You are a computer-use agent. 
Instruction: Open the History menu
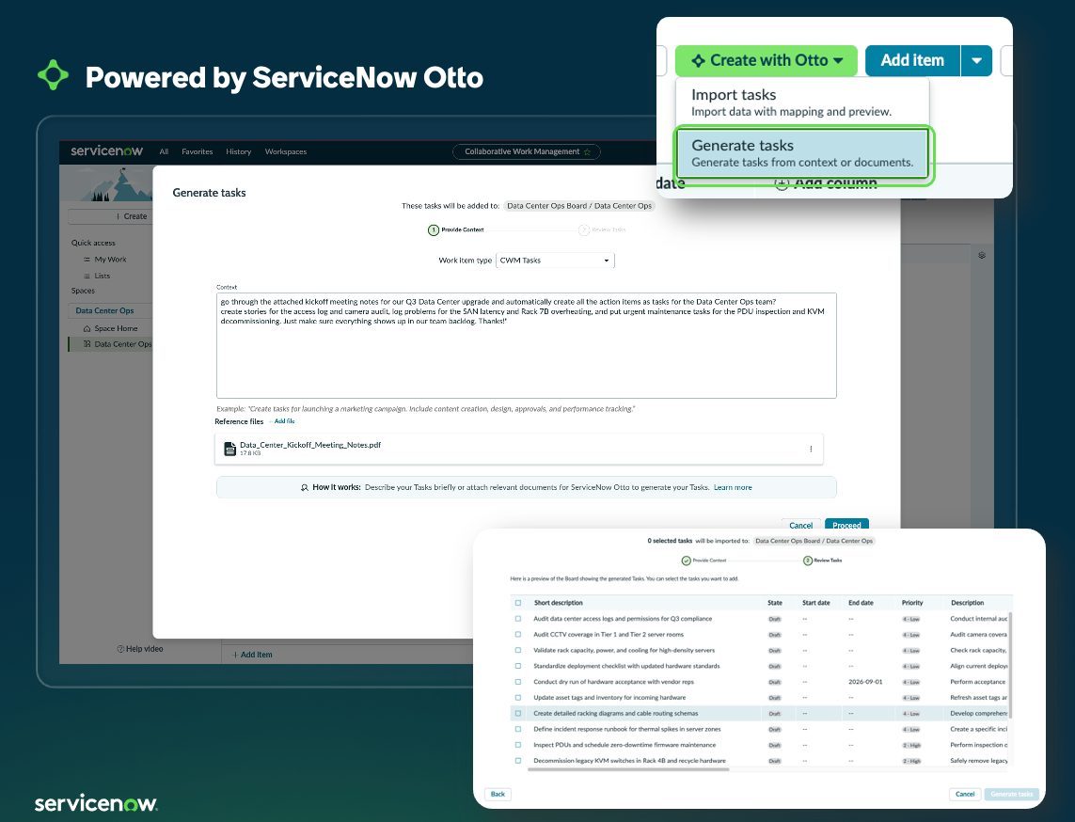239,151
